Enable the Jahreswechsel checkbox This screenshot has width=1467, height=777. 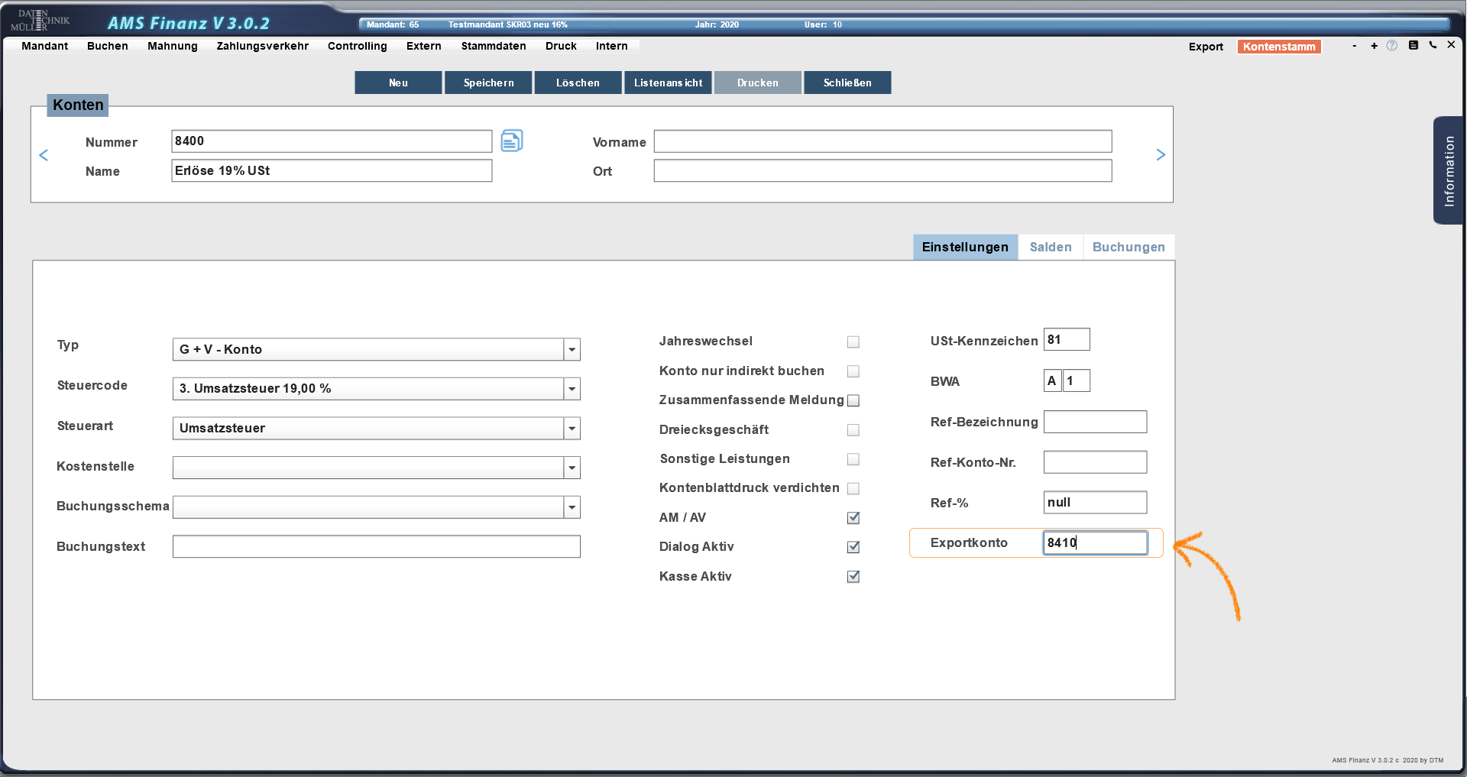tap(853, 342)
